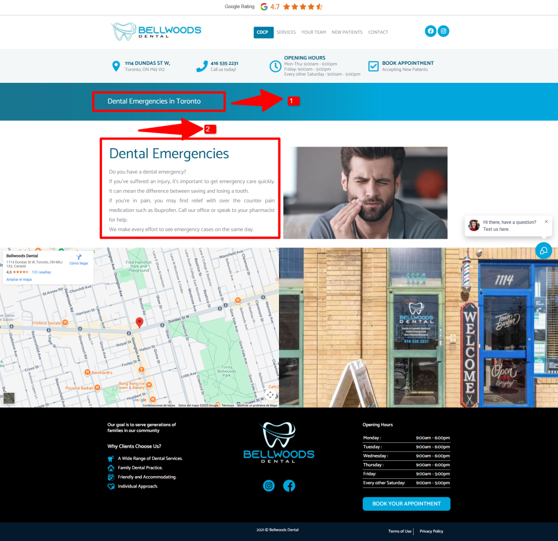Screen dimensions: 558x541
Task: Select the CDCP menu item
Action: (x=263, y=32)
